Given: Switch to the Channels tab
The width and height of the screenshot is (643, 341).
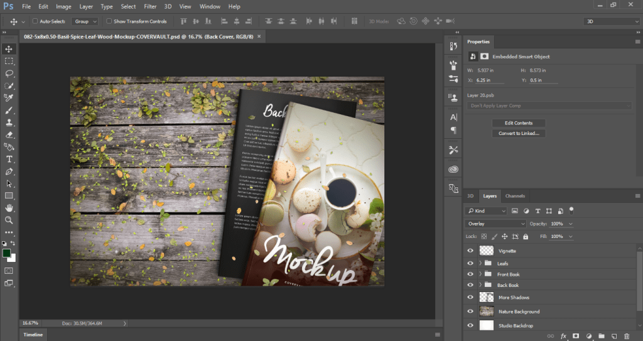Looking at the screenshot, I should [x=515, y=196].
